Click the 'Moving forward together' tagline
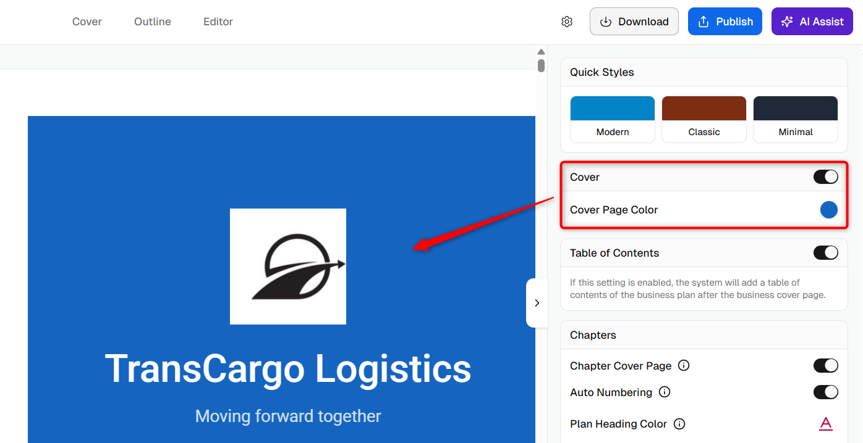The width and height of the screenshot is (863, 443). (288, 416)
